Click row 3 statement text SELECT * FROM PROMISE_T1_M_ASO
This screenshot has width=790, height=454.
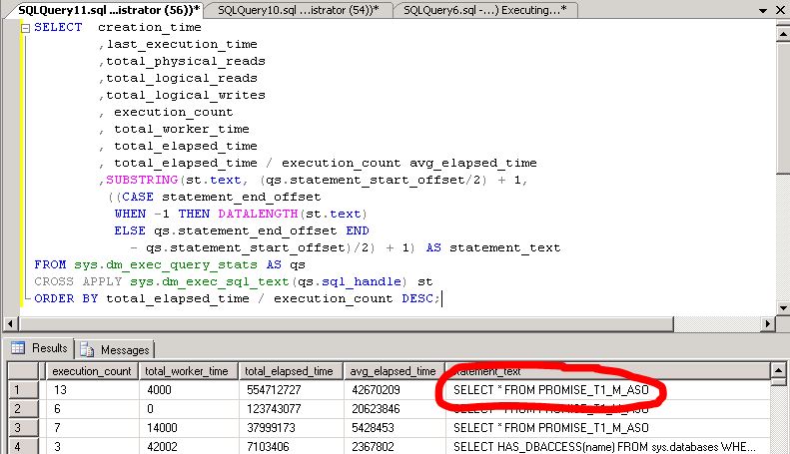point(607,428)
